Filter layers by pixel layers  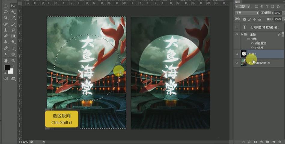point(256,6)
